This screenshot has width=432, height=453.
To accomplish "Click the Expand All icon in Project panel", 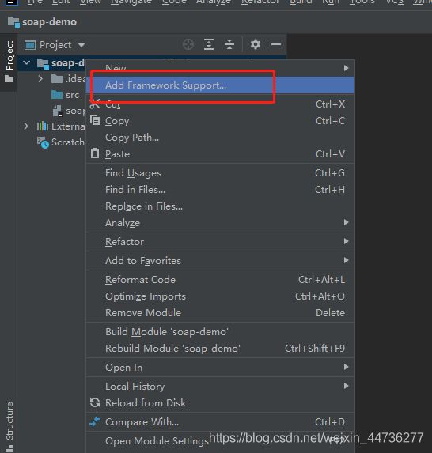I will 209,44.
